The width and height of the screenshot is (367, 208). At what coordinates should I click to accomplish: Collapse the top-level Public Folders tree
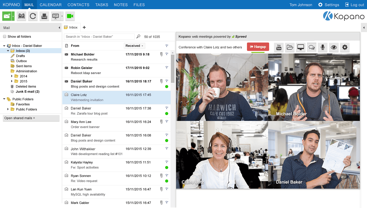(x=4, y=99)
